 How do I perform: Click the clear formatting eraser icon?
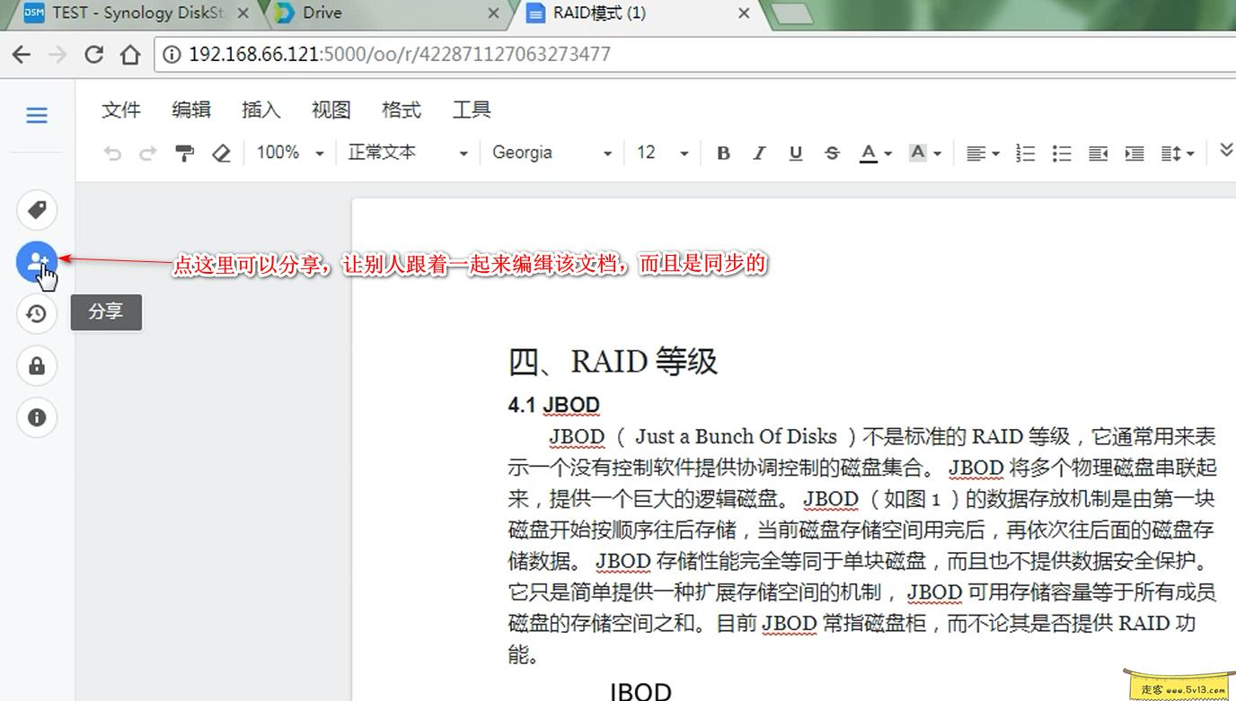click(221, 153)
